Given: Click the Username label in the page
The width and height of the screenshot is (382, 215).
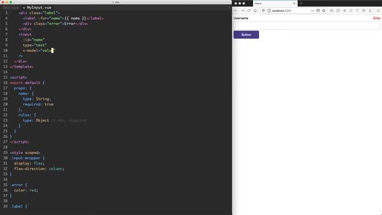Looking at the screenshot, I should tap(241, 19).
